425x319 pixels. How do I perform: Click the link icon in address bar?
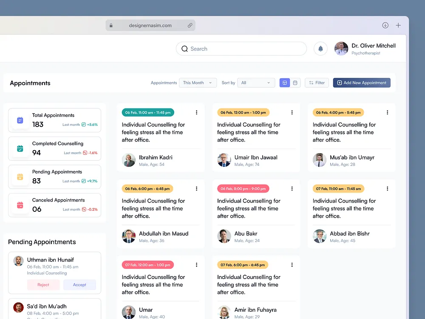(190, 25)
